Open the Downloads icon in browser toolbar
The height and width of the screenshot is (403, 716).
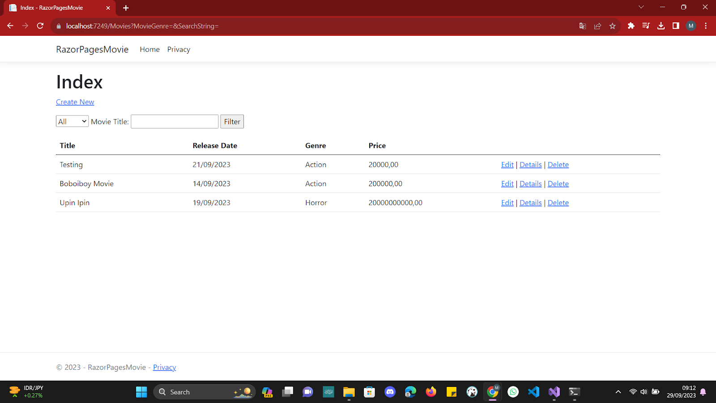[x=661, y=26]
